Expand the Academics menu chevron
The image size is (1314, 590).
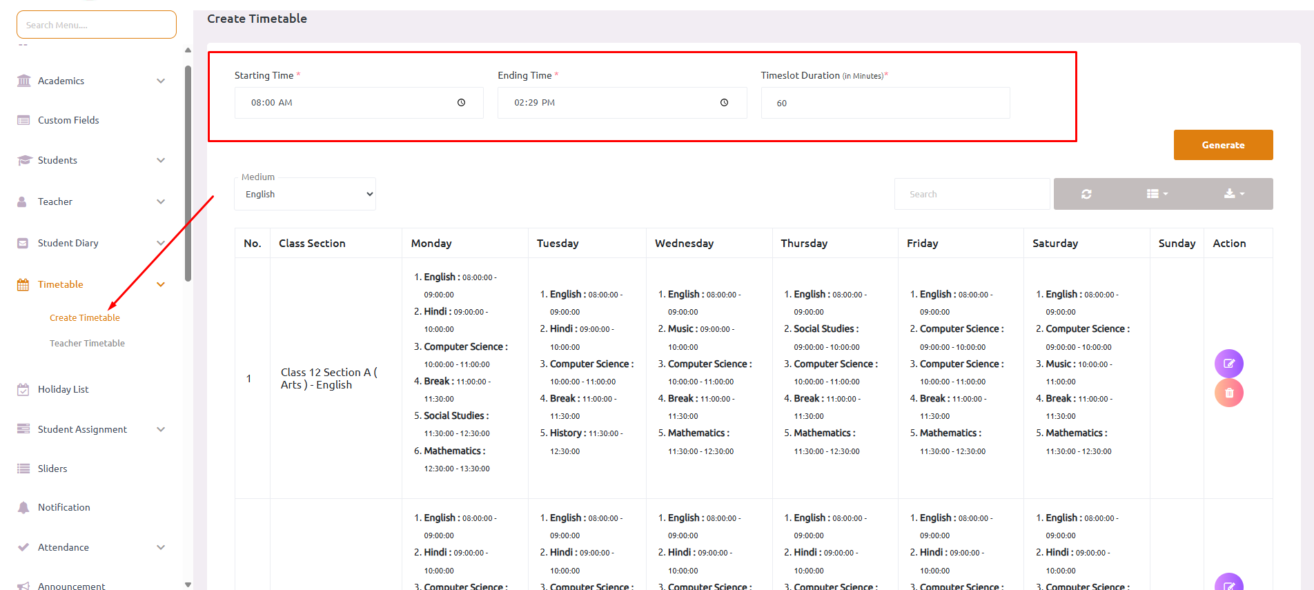[x=161, y=81]
